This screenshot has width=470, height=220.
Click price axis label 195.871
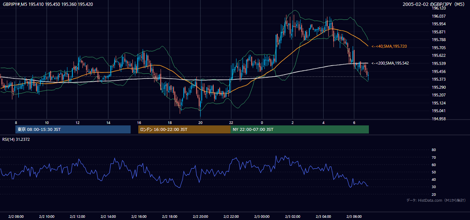pyautogui.click(x=438, y=32)
